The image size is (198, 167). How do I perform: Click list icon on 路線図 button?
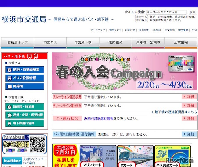(10, 87)
